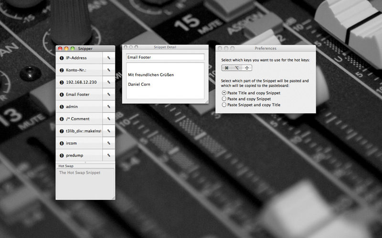
Task: Click the edit pencil for Konto-Nr. snippet
Action: 109,70
